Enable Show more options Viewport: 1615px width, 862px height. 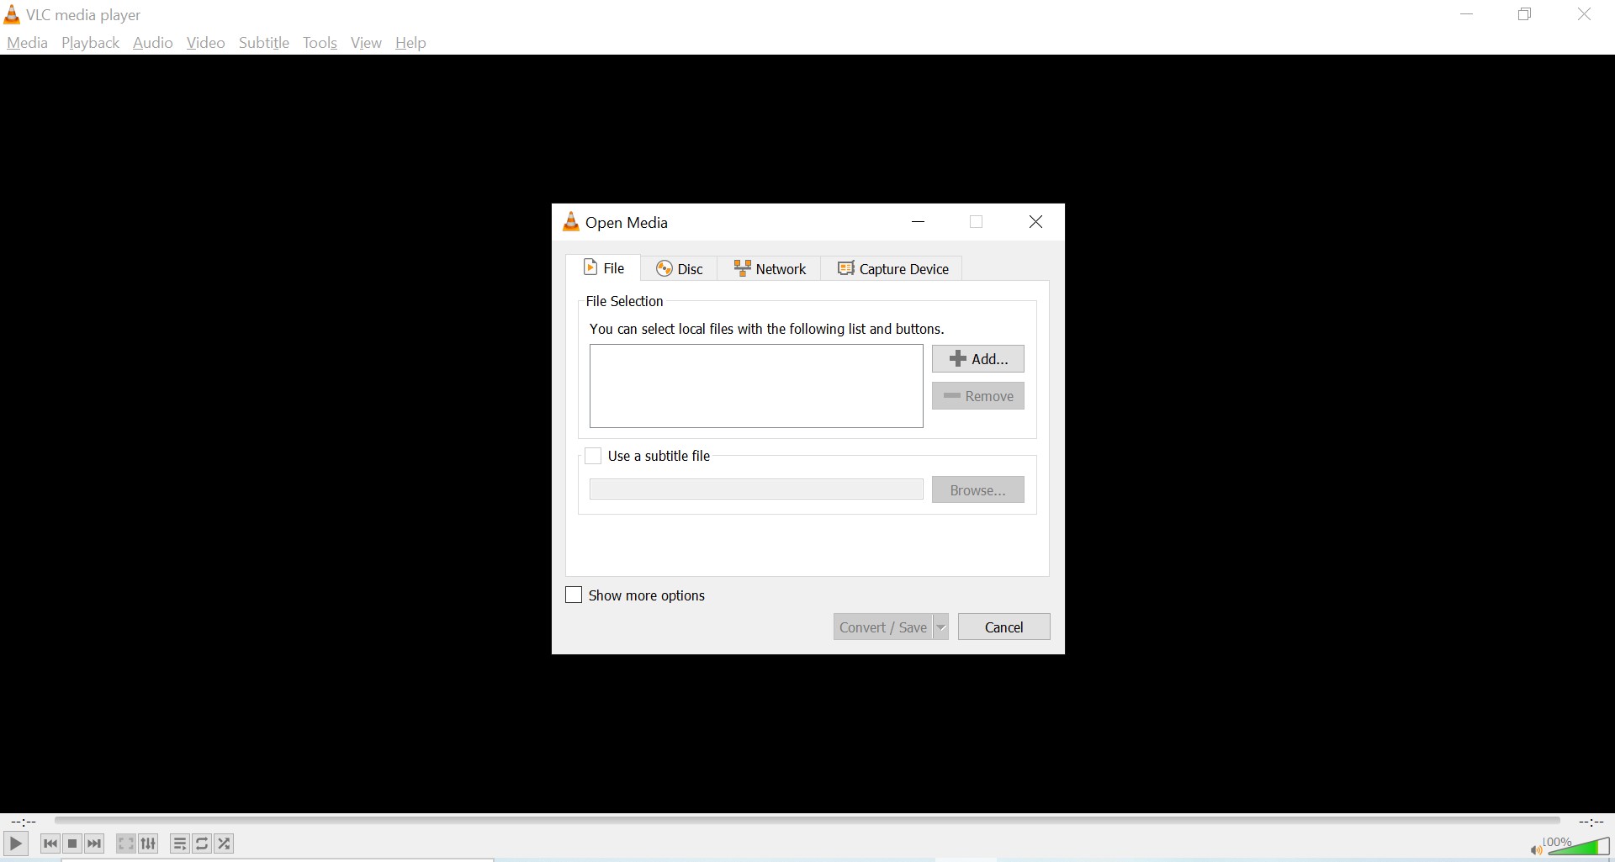pos(574,595)
